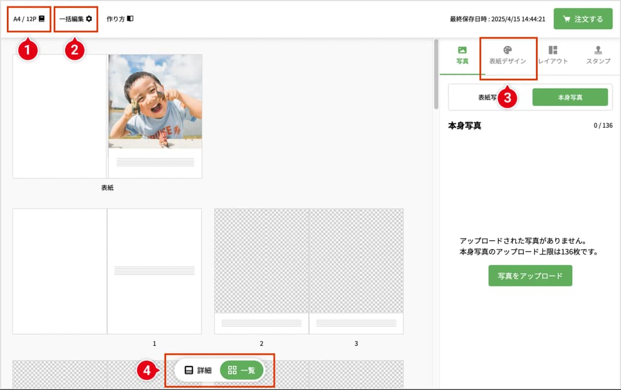
Task: Open the 表紙 cover thumbnail
Action: pos(108,115)
